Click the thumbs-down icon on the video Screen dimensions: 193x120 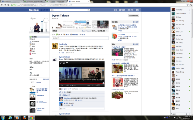(67, 63)
